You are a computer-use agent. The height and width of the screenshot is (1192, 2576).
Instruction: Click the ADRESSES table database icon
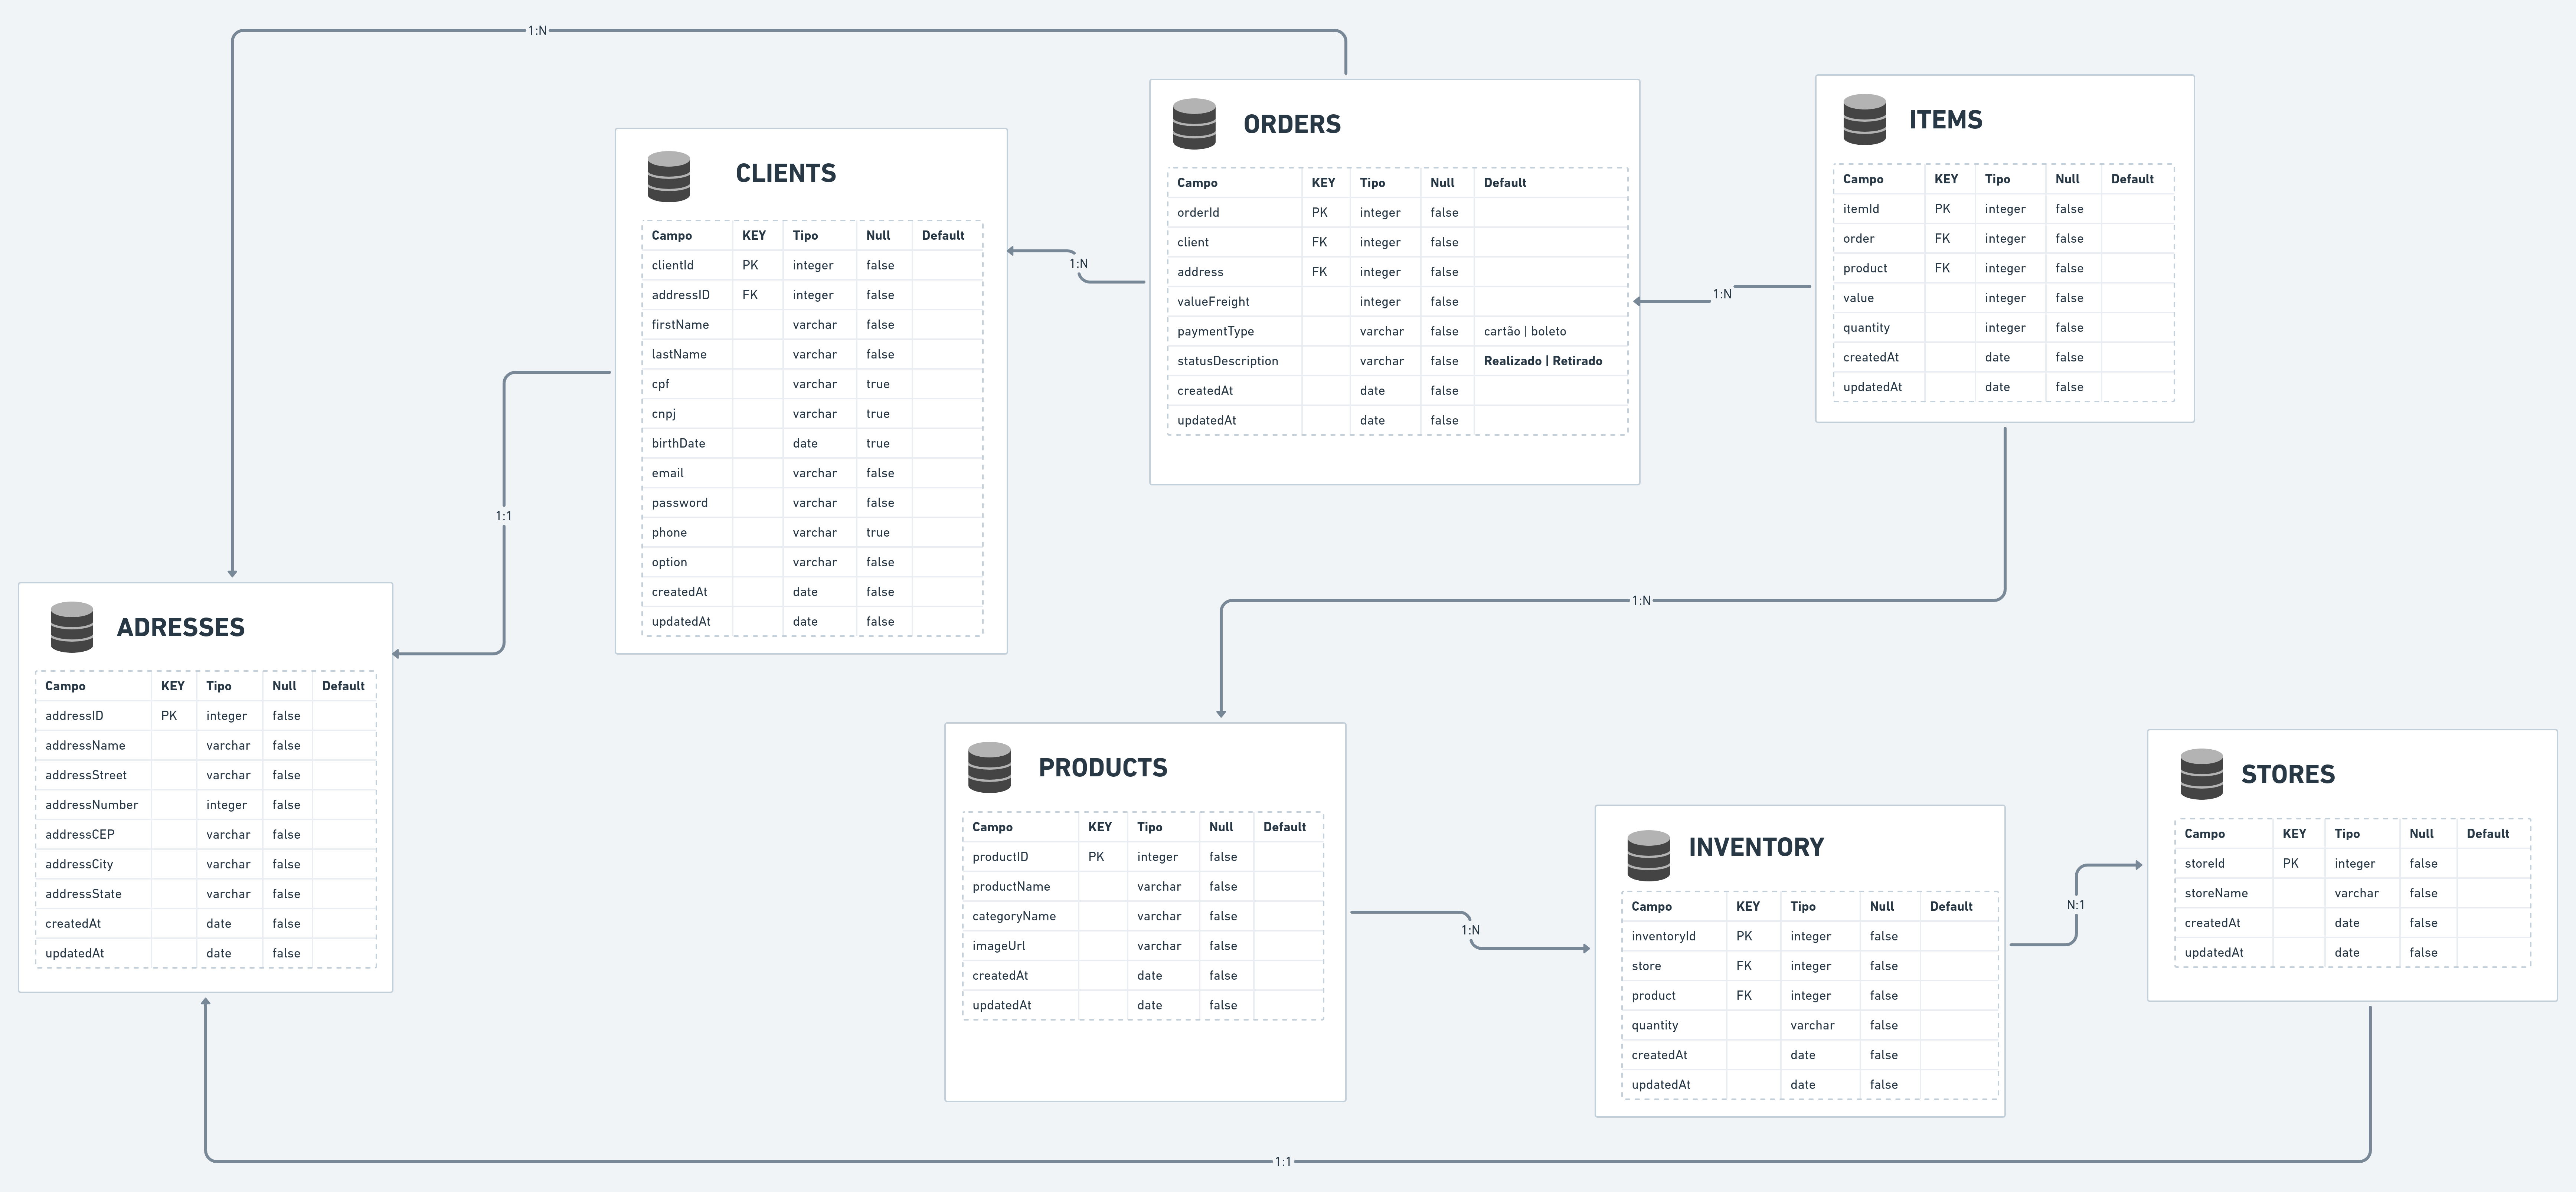click(72, 627)
